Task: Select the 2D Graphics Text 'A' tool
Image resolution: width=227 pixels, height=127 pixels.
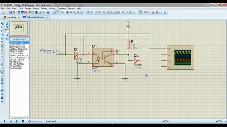Action: (2, 94)
